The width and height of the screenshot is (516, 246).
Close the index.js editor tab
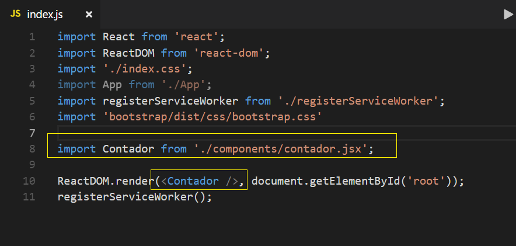click(x=89, y=15)
